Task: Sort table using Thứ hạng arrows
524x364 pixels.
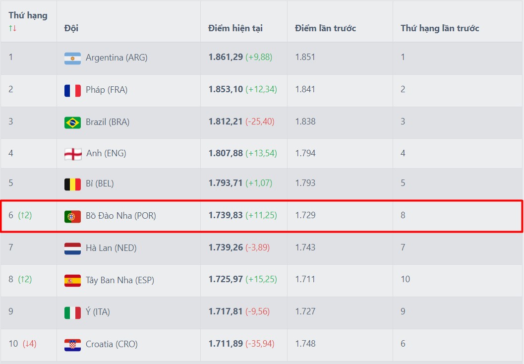Action: [x=13, y=28]
